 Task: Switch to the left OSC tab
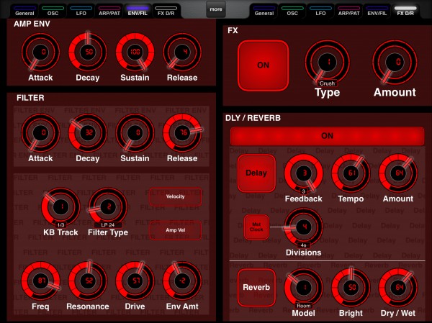[x=53, y=11]
